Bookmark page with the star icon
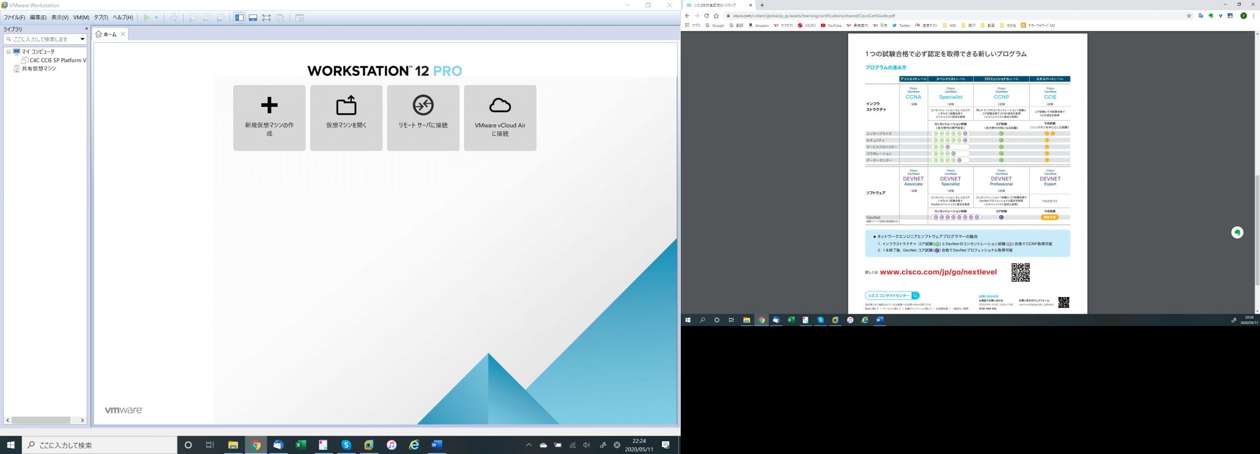The height and width of the screenshot is (454, 1260). [x=1189, y=16]
